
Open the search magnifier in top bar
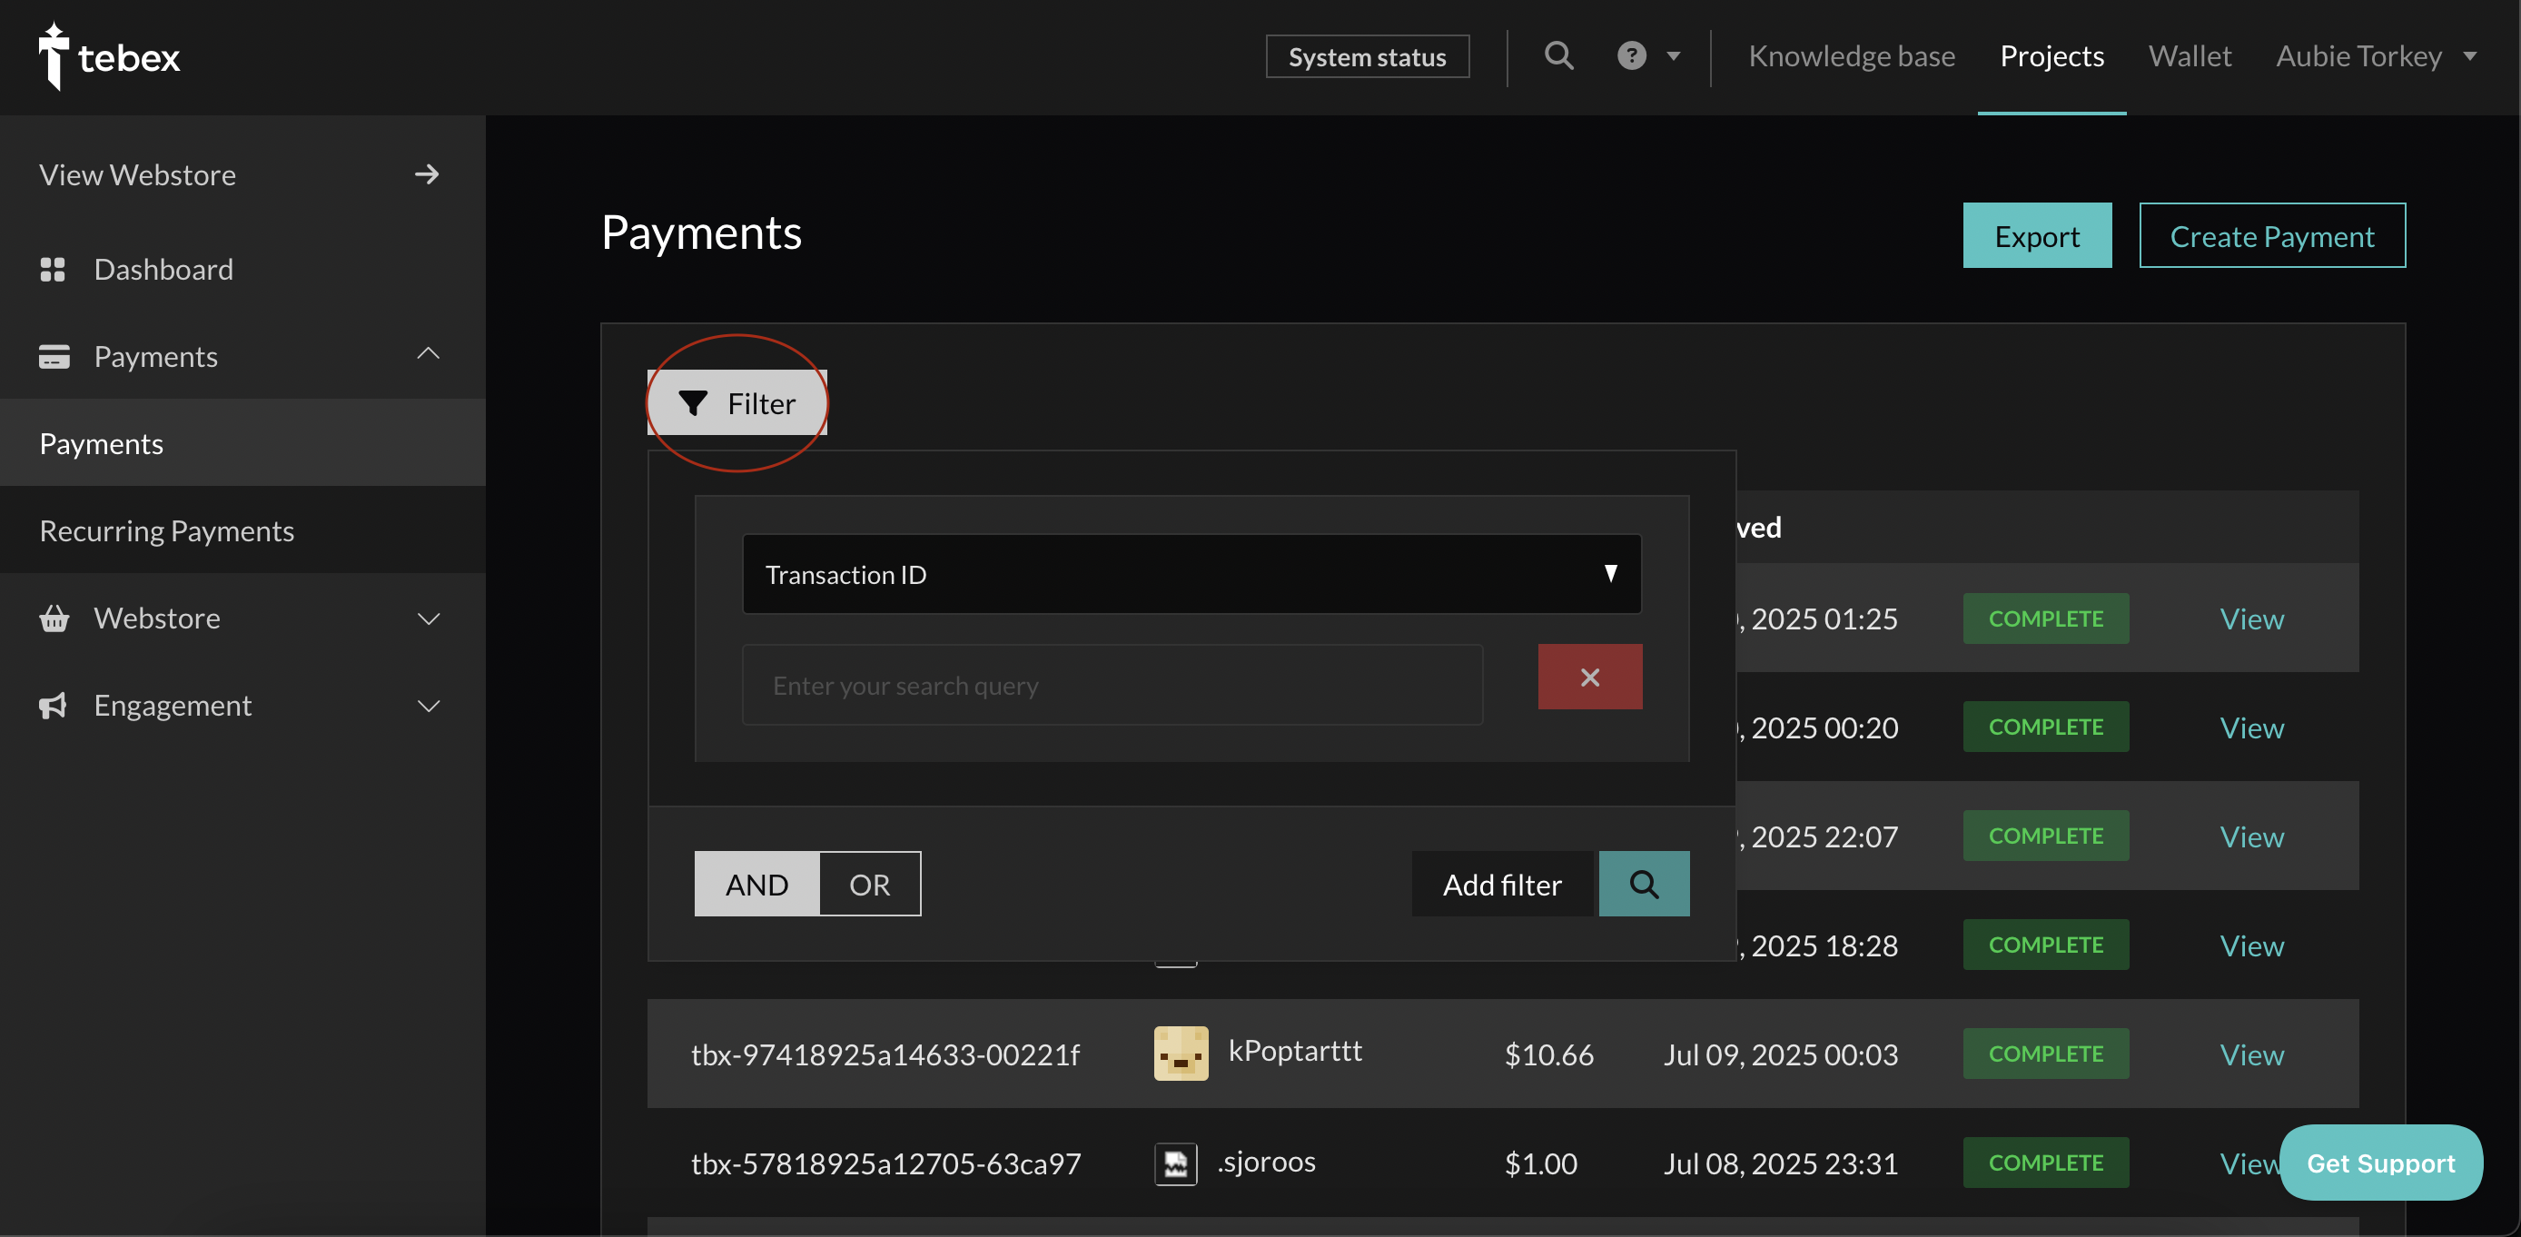[1559, 55]
